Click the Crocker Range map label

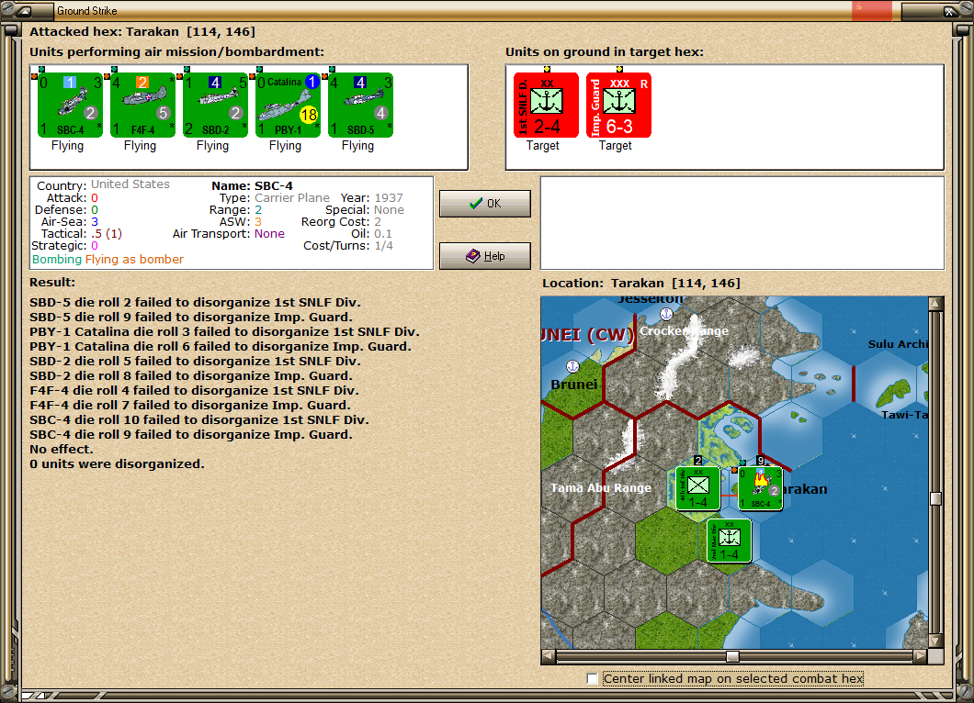pos(684,331)
